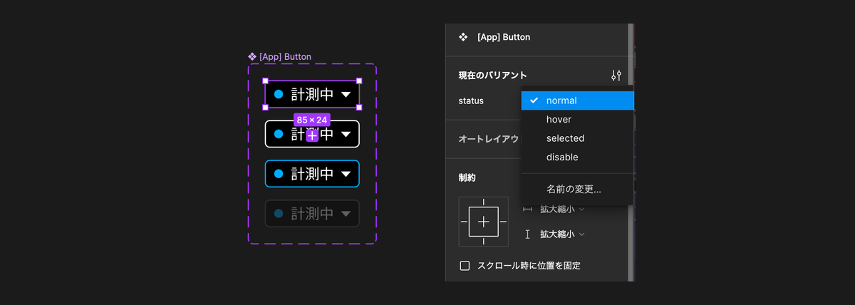Open vertical constraint 拡大縮小 dropdown
The width and height of the screenshot is (855, 305).
(562, 234)
